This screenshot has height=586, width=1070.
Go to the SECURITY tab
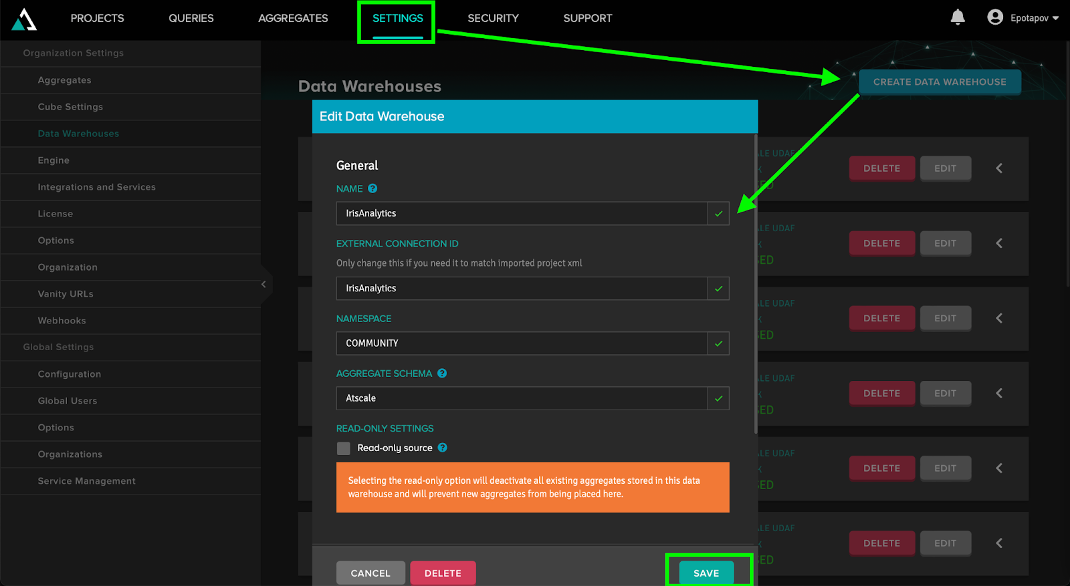pyautogui.click(x=493, y=19)
